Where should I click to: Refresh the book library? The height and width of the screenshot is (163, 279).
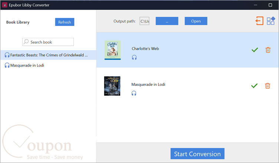pos(65,22)
